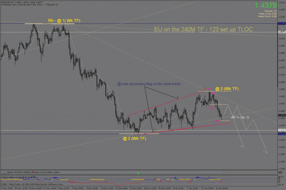Select the '@ 3 (Wk TF)' annotation
This screenshot has width=286, height=190.
pyautogui.click(x=227, y=89)
